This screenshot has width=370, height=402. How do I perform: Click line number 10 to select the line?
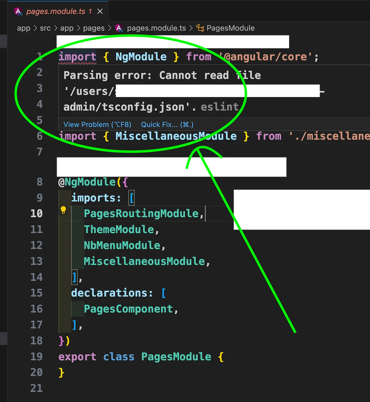point(37,213)
